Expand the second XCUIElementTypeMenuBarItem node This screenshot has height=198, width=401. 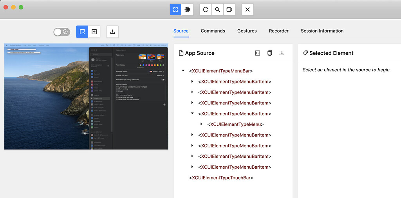tap(192, 92)
